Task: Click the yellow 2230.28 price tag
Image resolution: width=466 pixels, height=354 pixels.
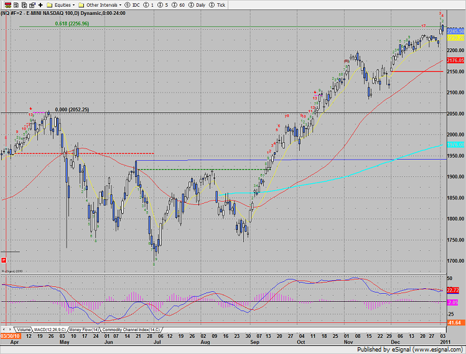Action: pos(455,38)
